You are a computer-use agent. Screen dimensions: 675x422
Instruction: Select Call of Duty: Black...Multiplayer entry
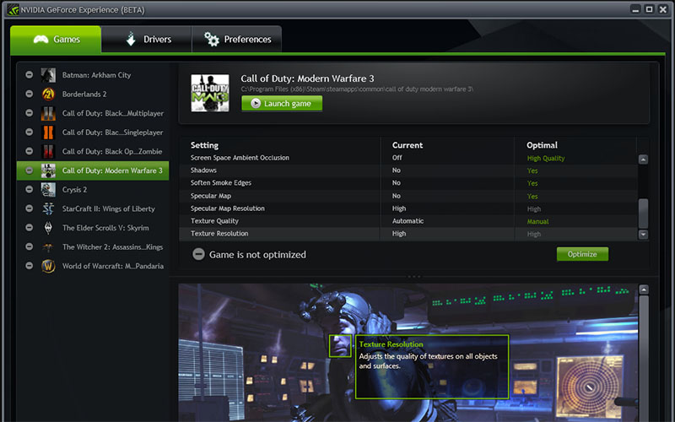click(x=93, y=113)
